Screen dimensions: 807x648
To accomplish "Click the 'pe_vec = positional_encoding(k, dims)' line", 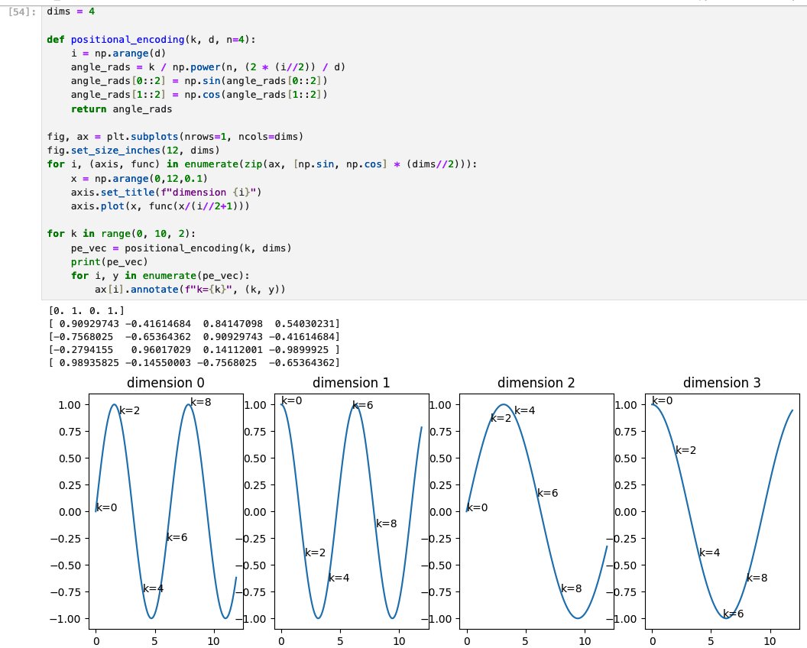I will 181,248.
